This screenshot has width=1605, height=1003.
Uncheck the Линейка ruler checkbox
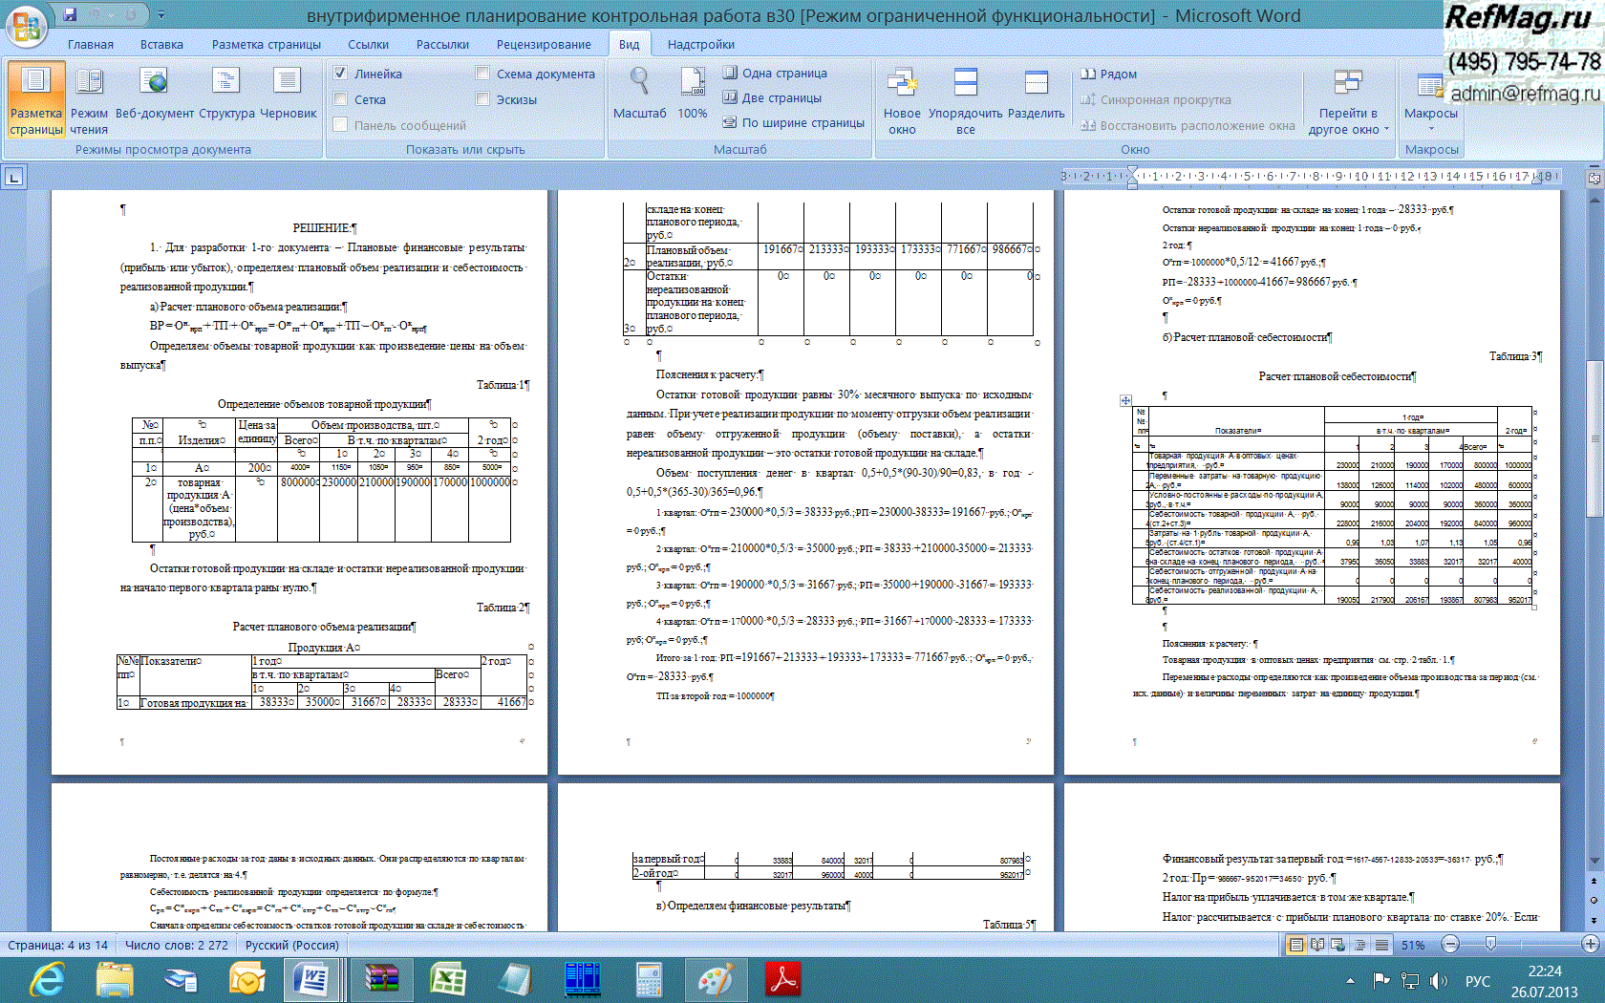click(340, 73)
